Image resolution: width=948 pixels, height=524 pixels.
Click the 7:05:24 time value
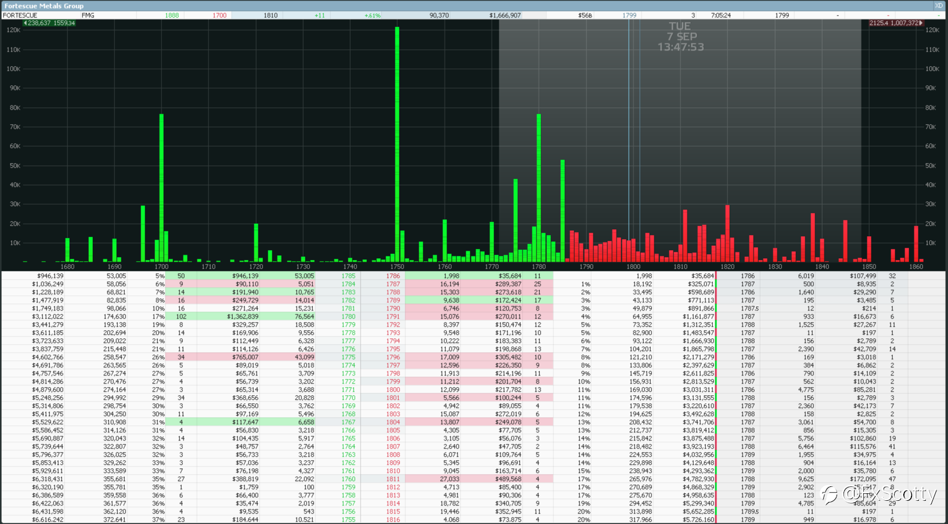point(720,15)
